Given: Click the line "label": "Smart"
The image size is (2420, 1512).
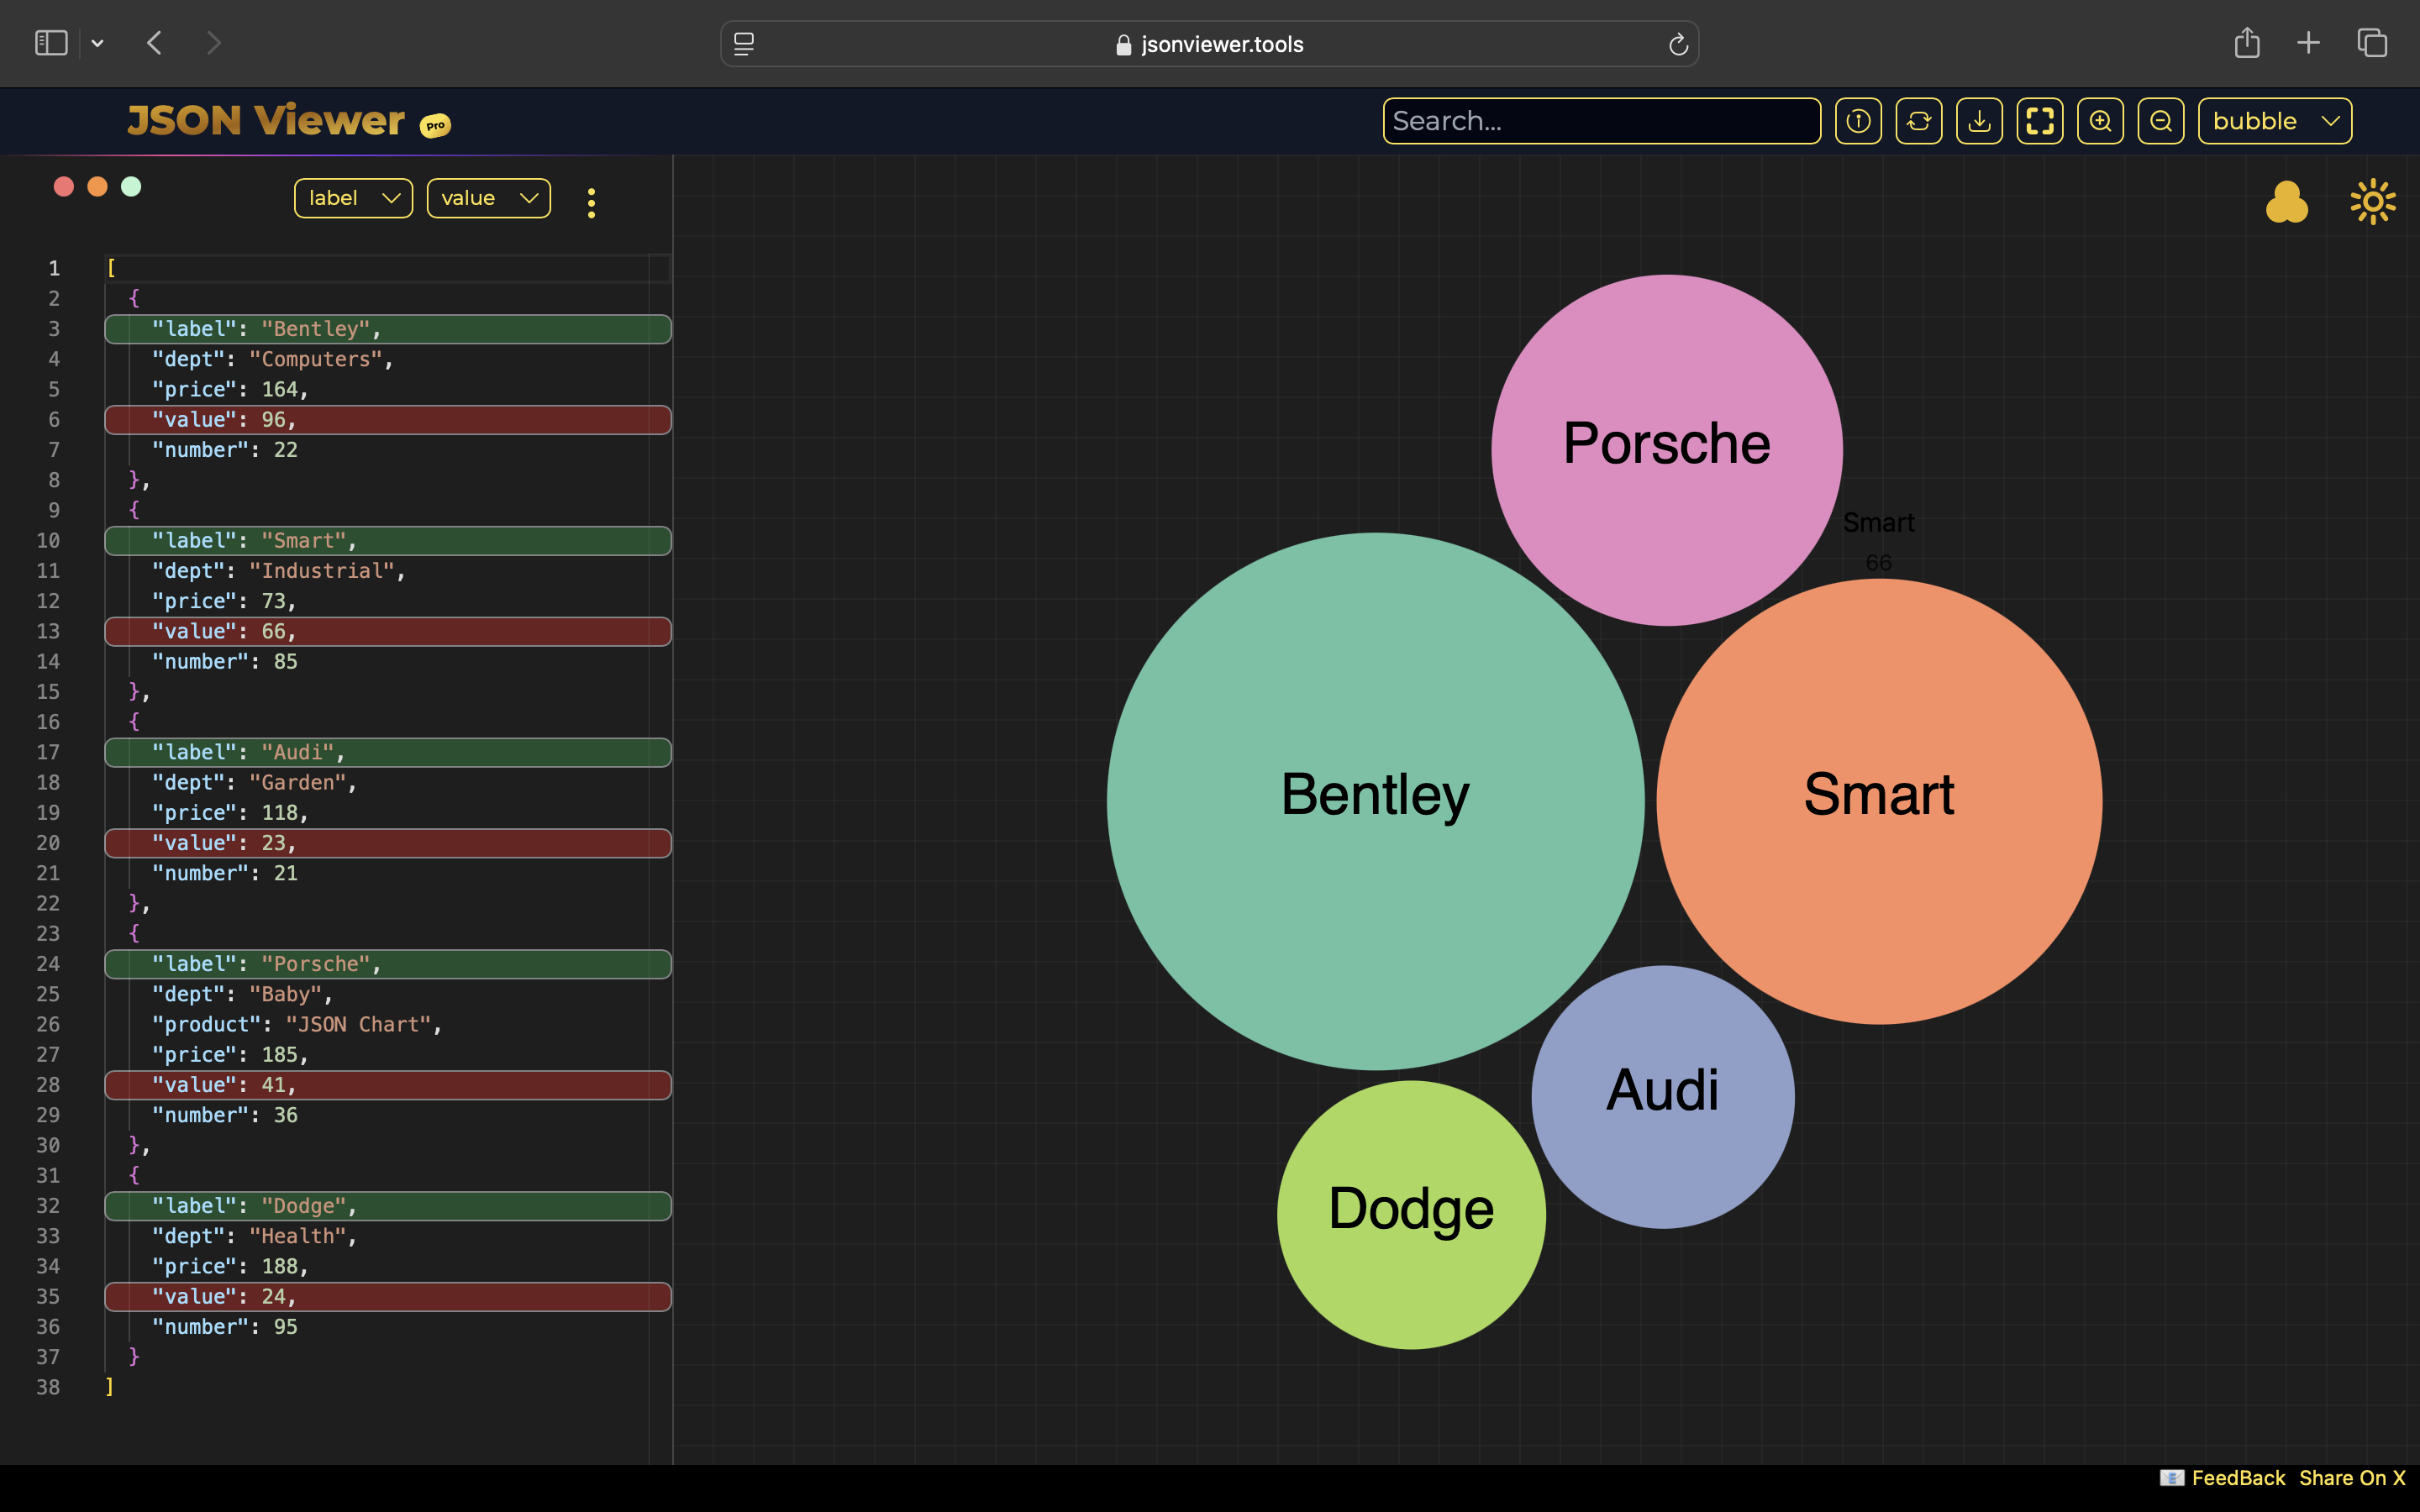Looking at the screenshot, I should pyautogui.click(x=388, y=541).
